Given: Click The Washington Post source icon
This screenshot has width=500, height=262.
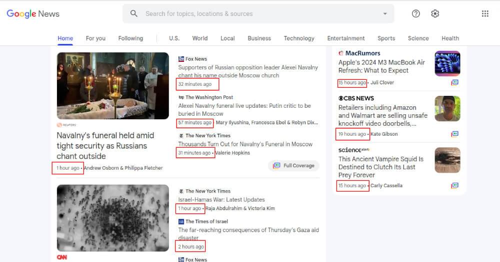Looking at the screenshot, I should 181,97.
